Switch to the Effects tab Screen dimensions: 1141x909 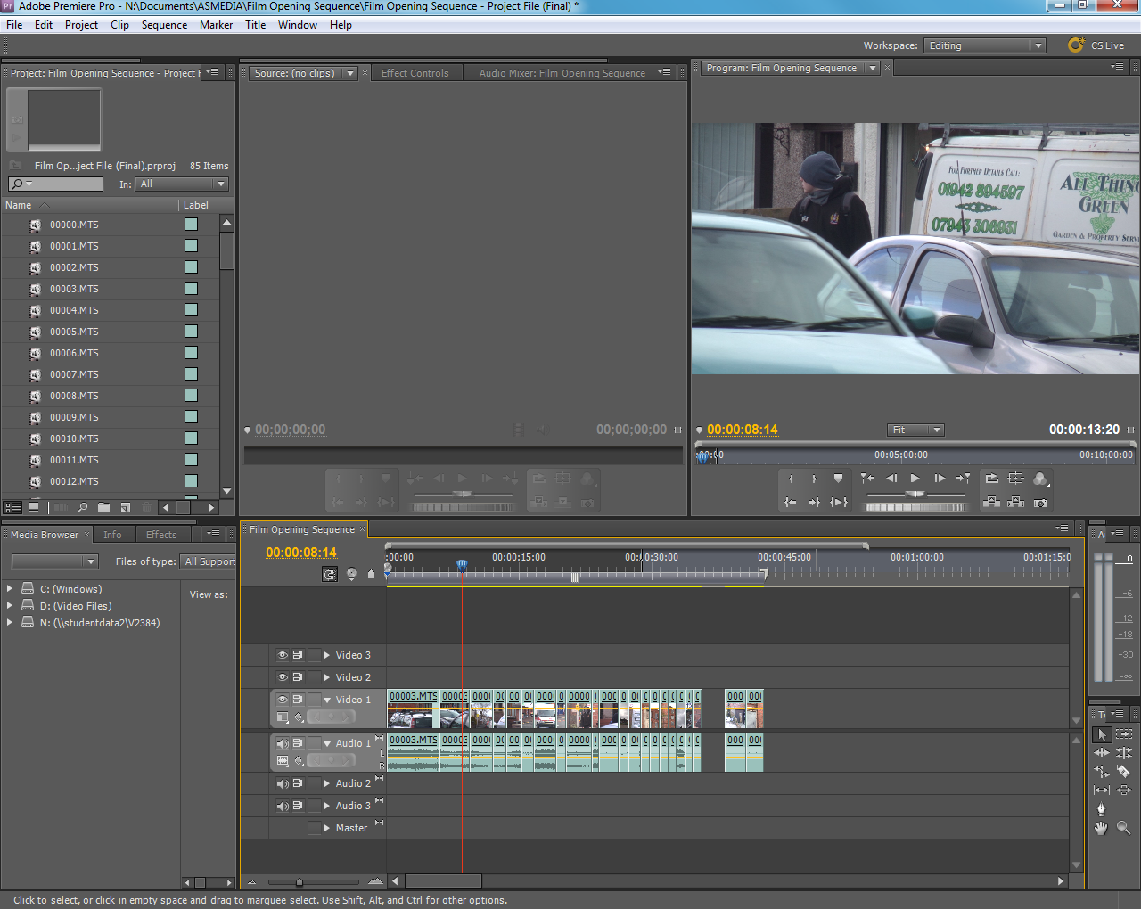coord(161,535)
